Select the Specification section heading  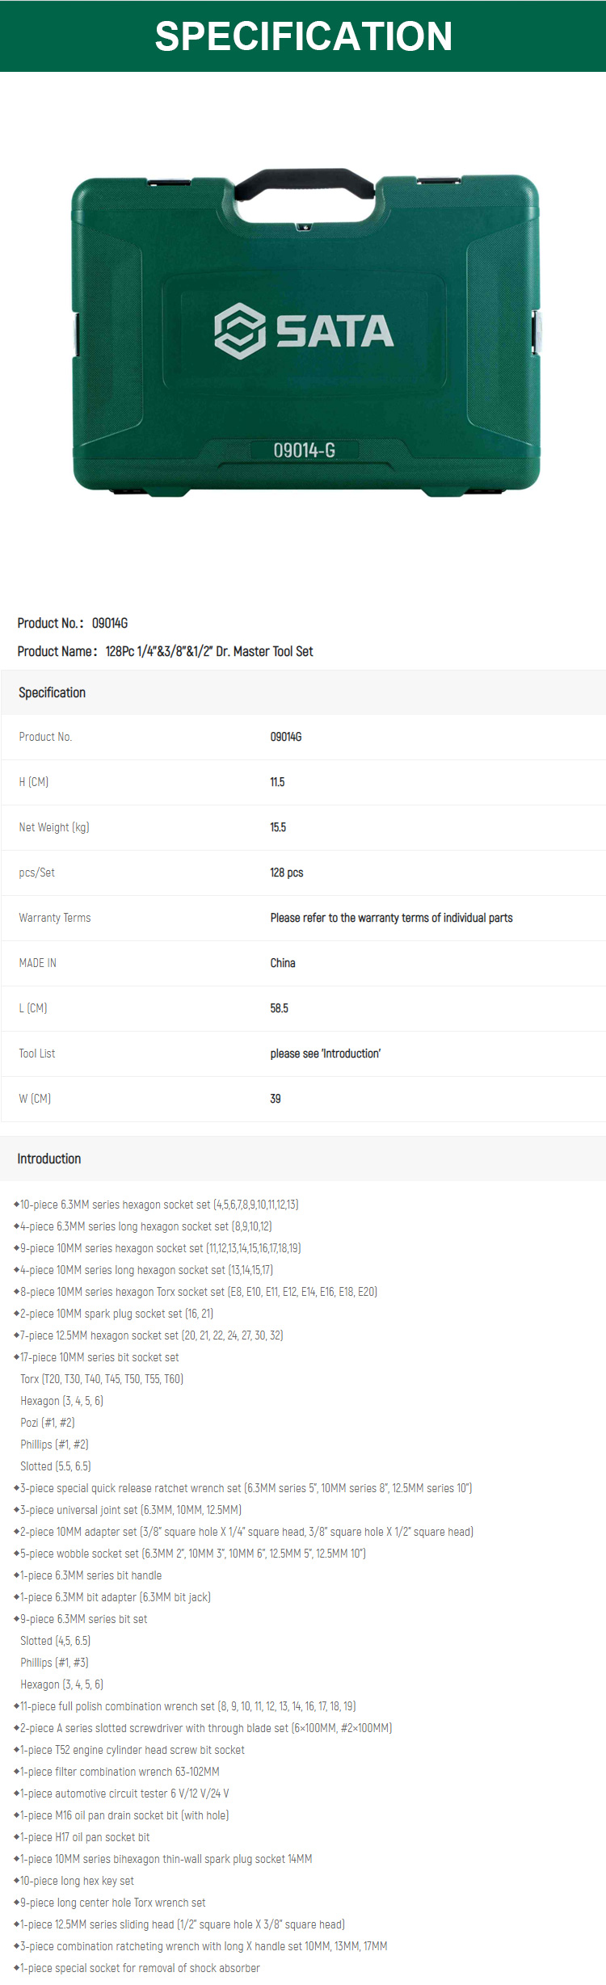pos(53,692)
